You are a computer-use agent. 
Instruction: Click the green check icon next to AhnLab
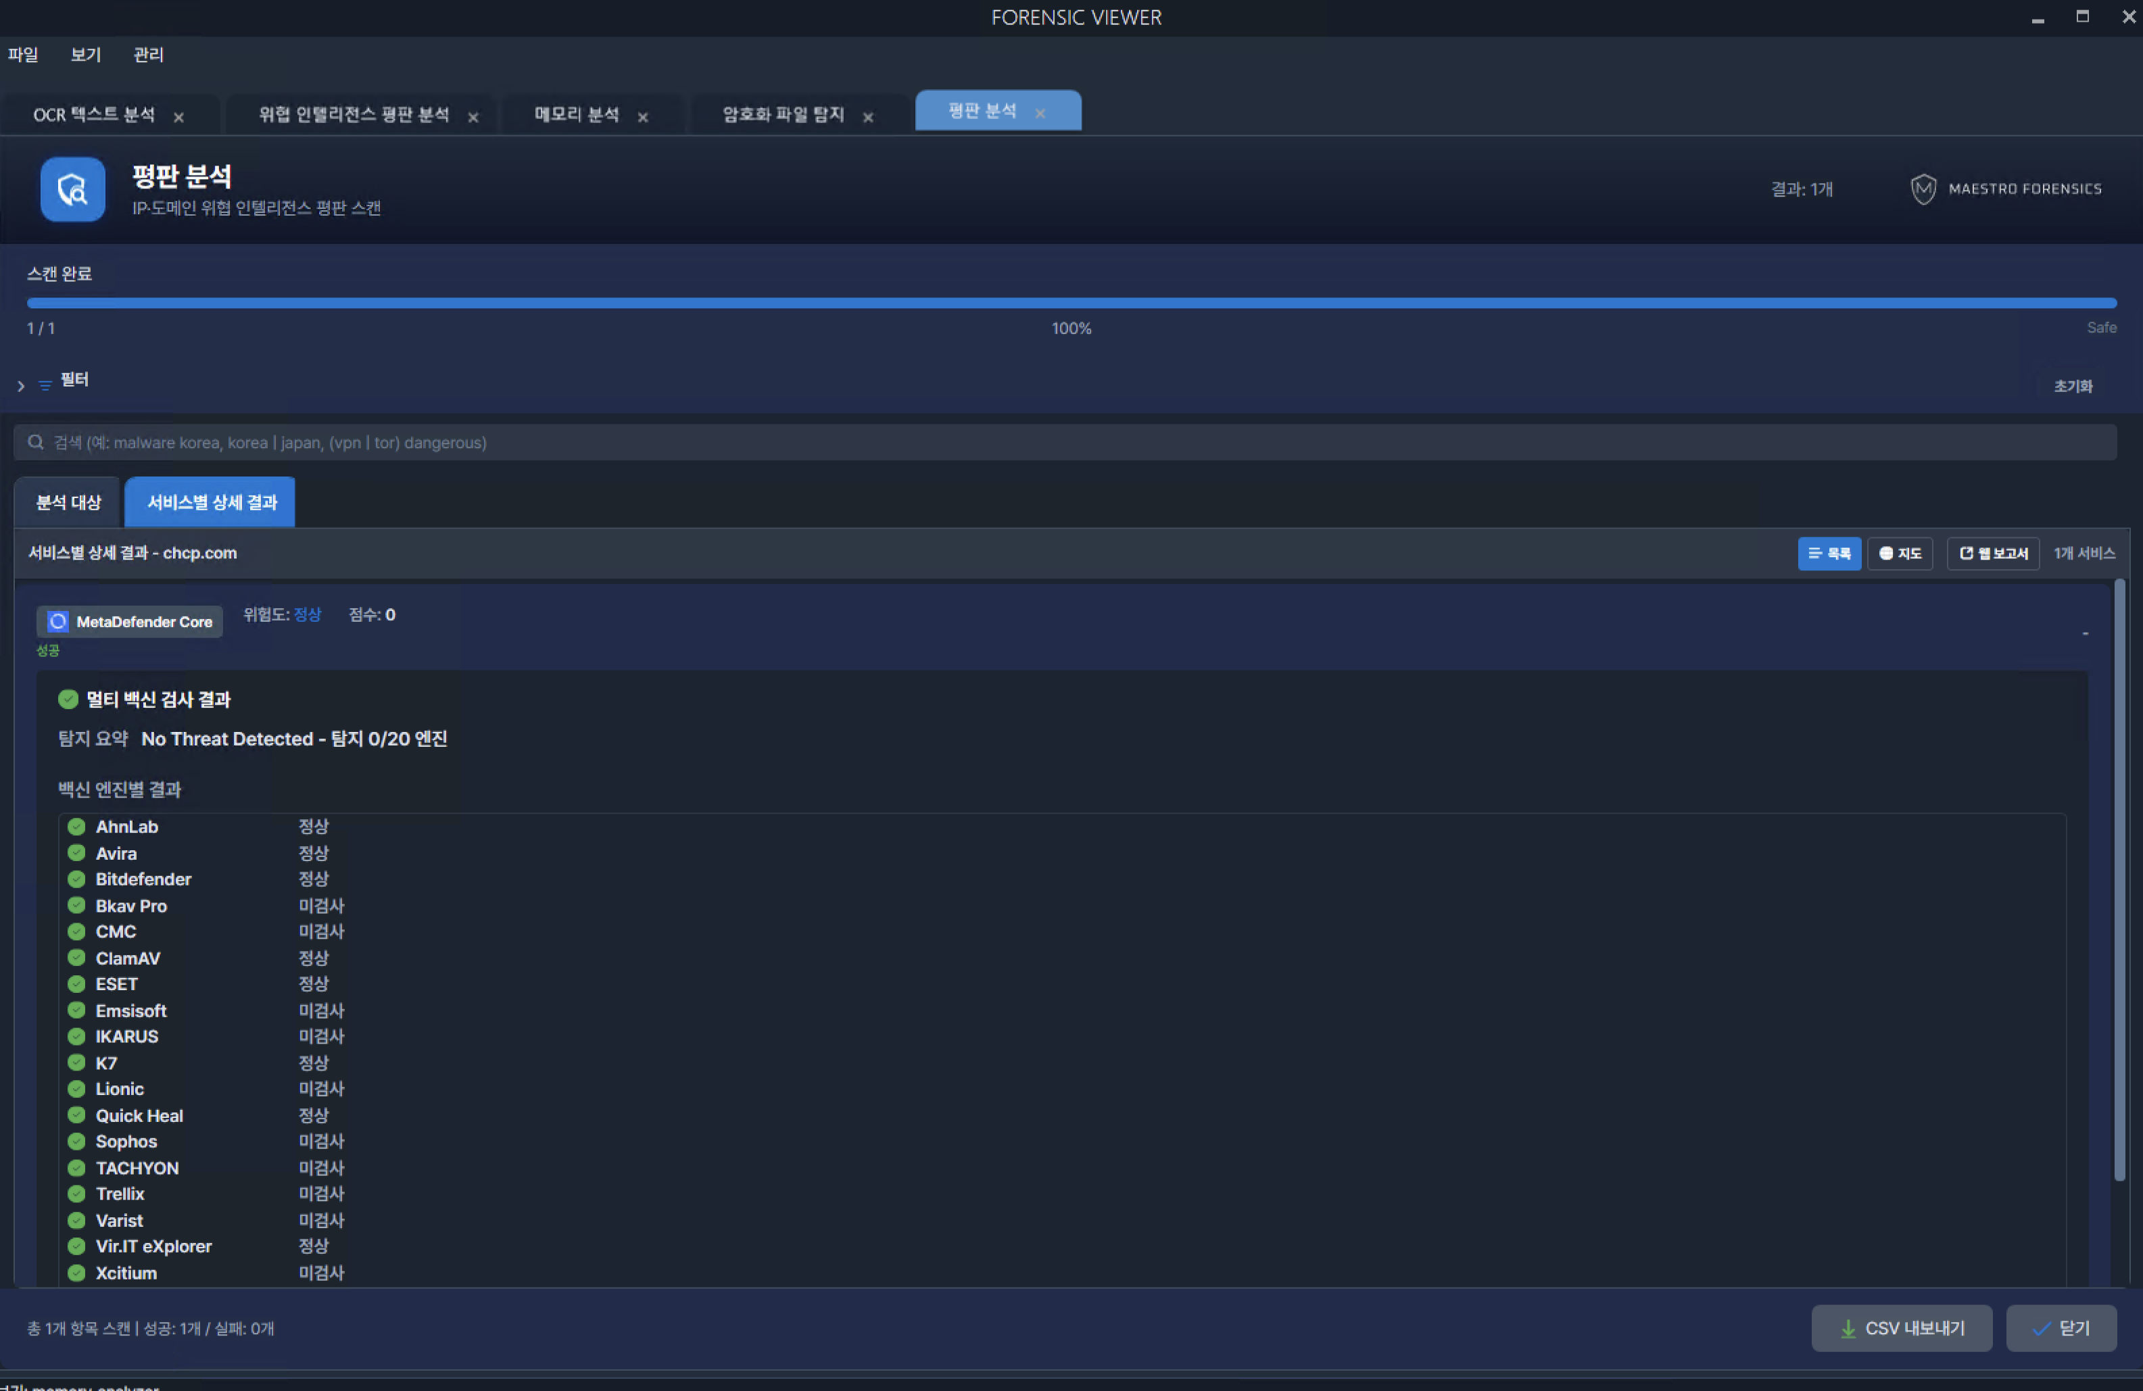coord(76,827)
